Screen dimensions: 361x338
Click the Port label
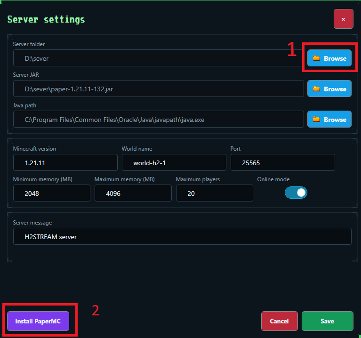click(235, 149)
